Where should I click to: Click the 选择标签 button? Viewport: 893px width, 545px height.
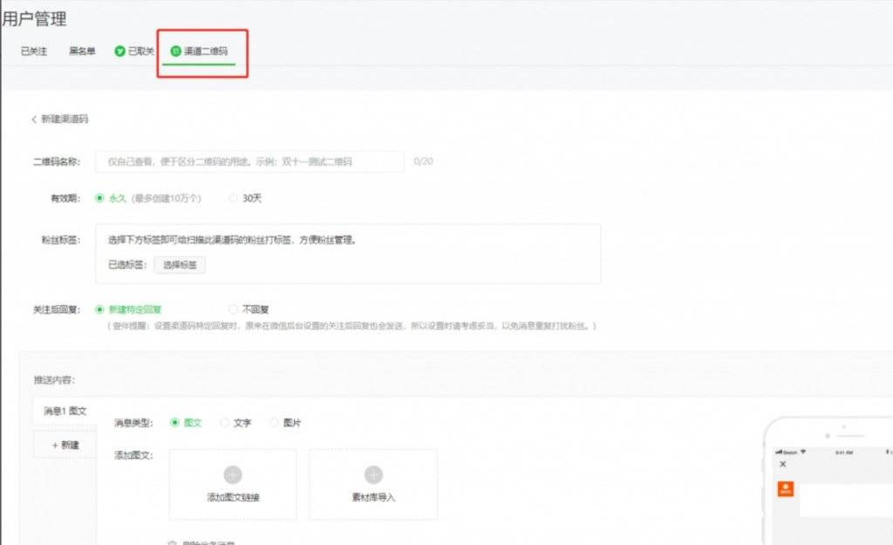point(180,265)
